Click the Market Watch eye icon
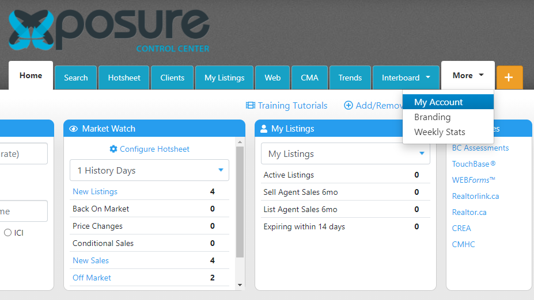The image size is (534, 300). (74, 129)
